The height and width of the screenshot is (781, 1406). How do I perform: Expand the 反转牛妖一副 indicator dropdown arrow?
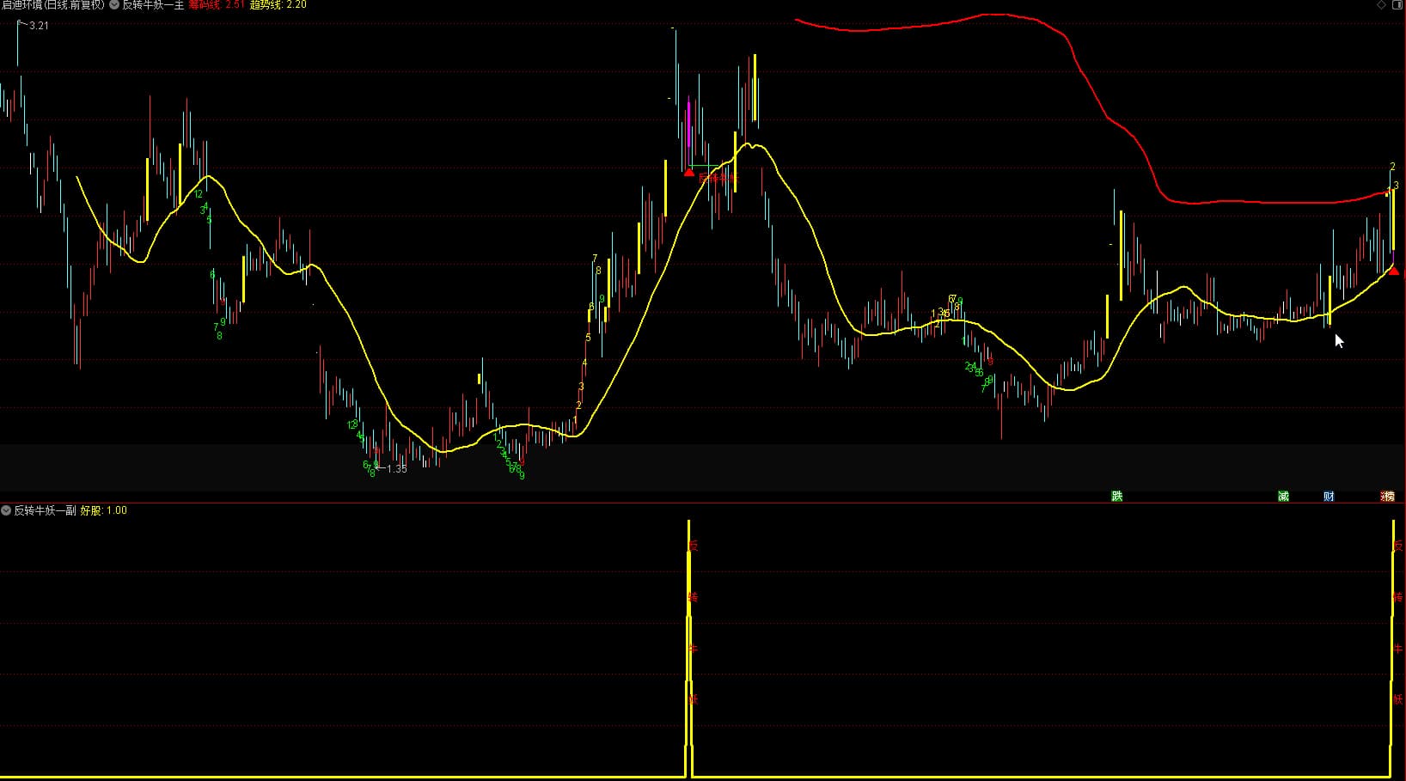point(6,510)
